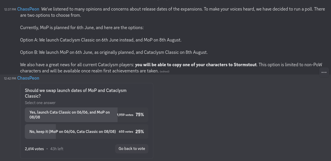
Task: Click the '2,614 votes' total count
Action: pos(34,149)
